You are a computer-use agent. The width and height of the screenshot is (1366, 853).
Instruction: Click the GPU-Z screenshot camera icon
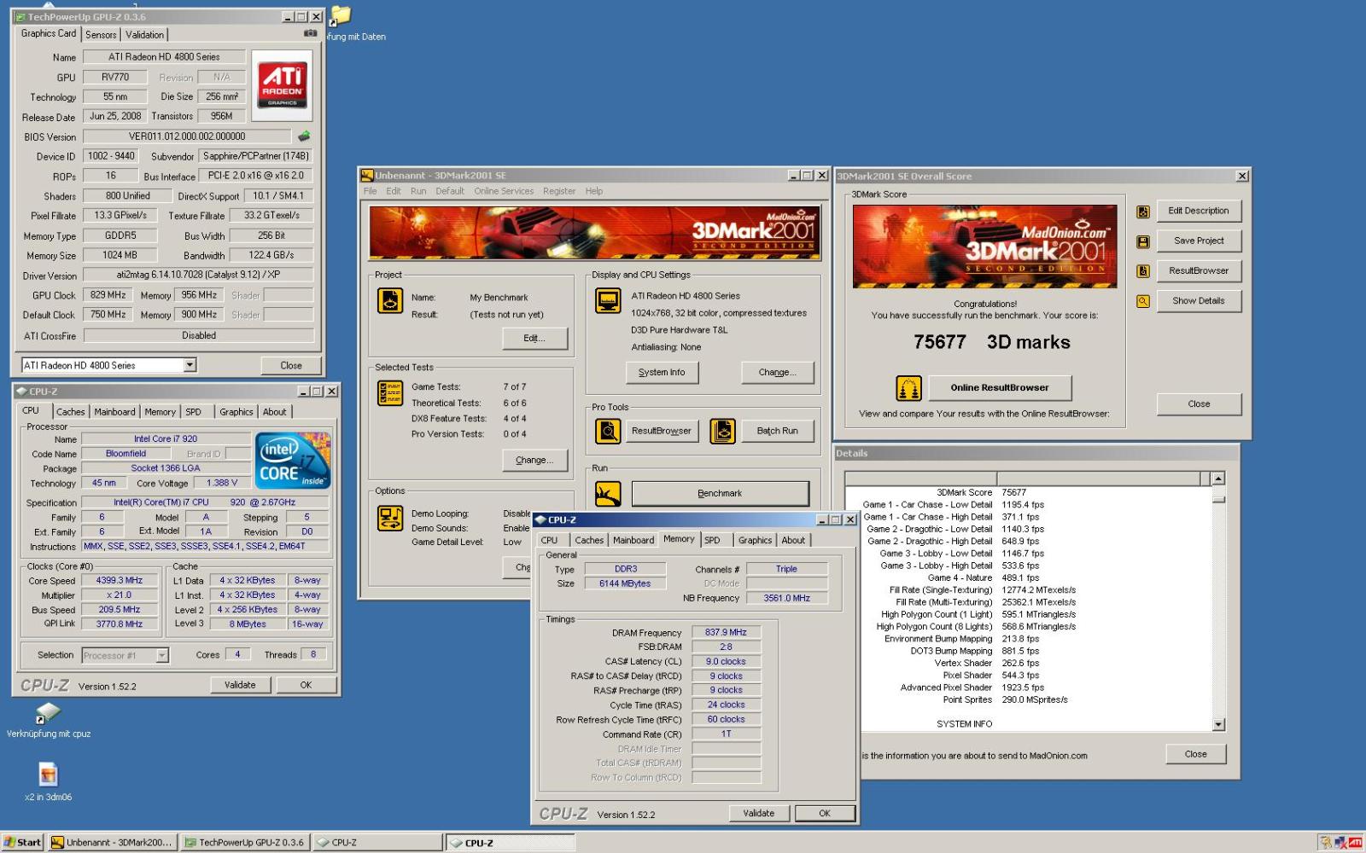click(310, 33)
